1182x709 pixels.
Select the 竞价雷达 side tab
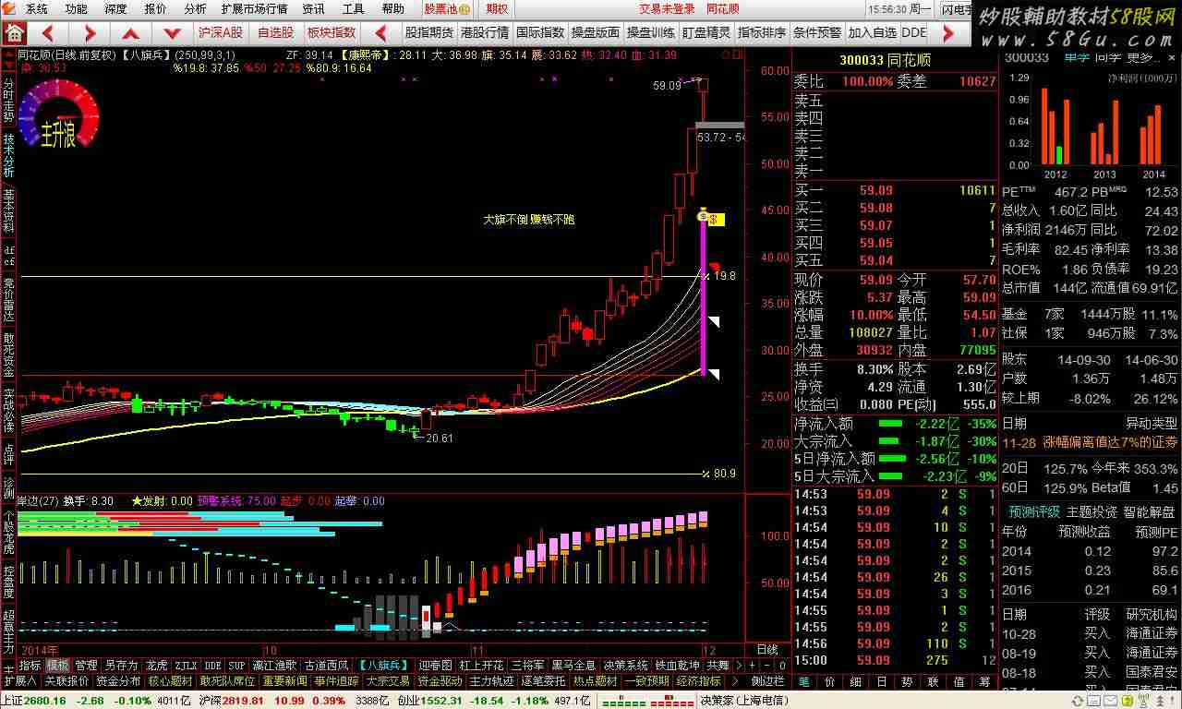(x=8, y=298)
